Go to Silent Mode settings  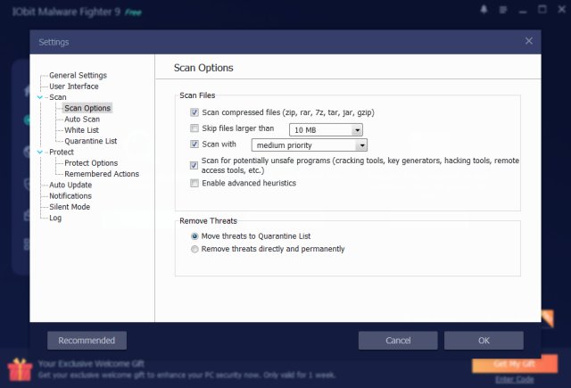click(x=69, y=207)
